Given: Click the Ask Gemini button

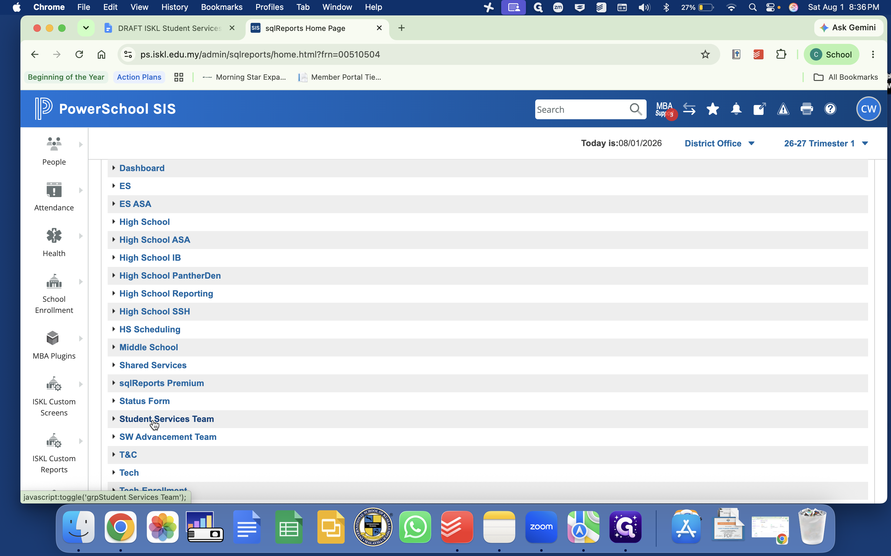Looking at the screenshot, I should [x=849, y=28].
